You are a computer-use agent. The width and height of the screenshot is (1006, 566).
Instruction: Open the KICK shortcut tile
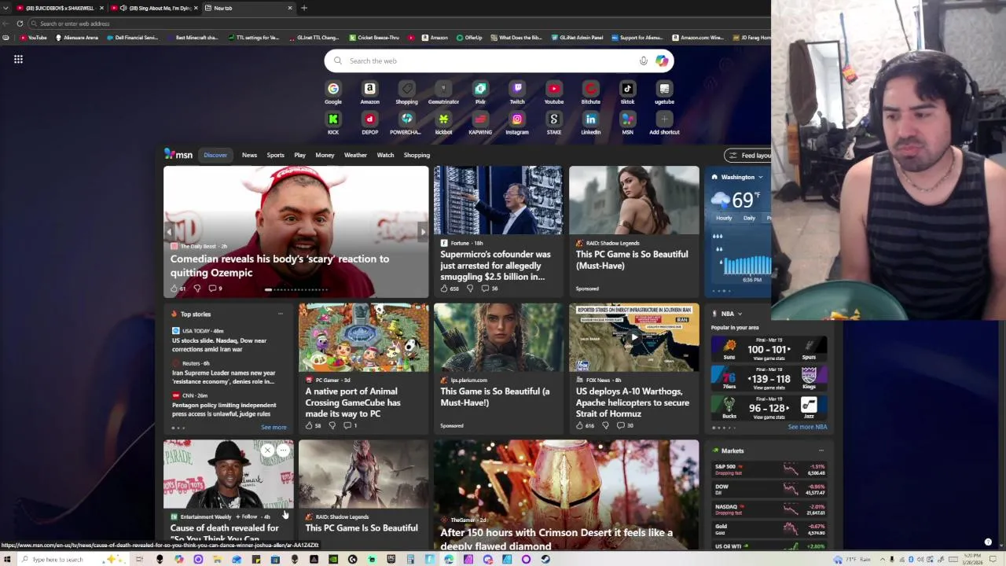[x=333, y=123]
